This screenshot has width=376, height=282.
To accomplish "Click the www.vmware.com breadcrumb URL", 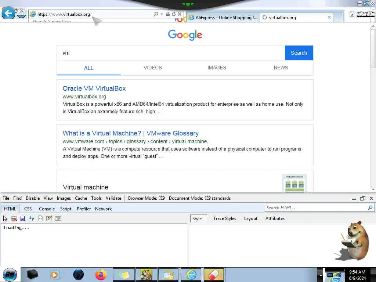I will coord(135,141).
